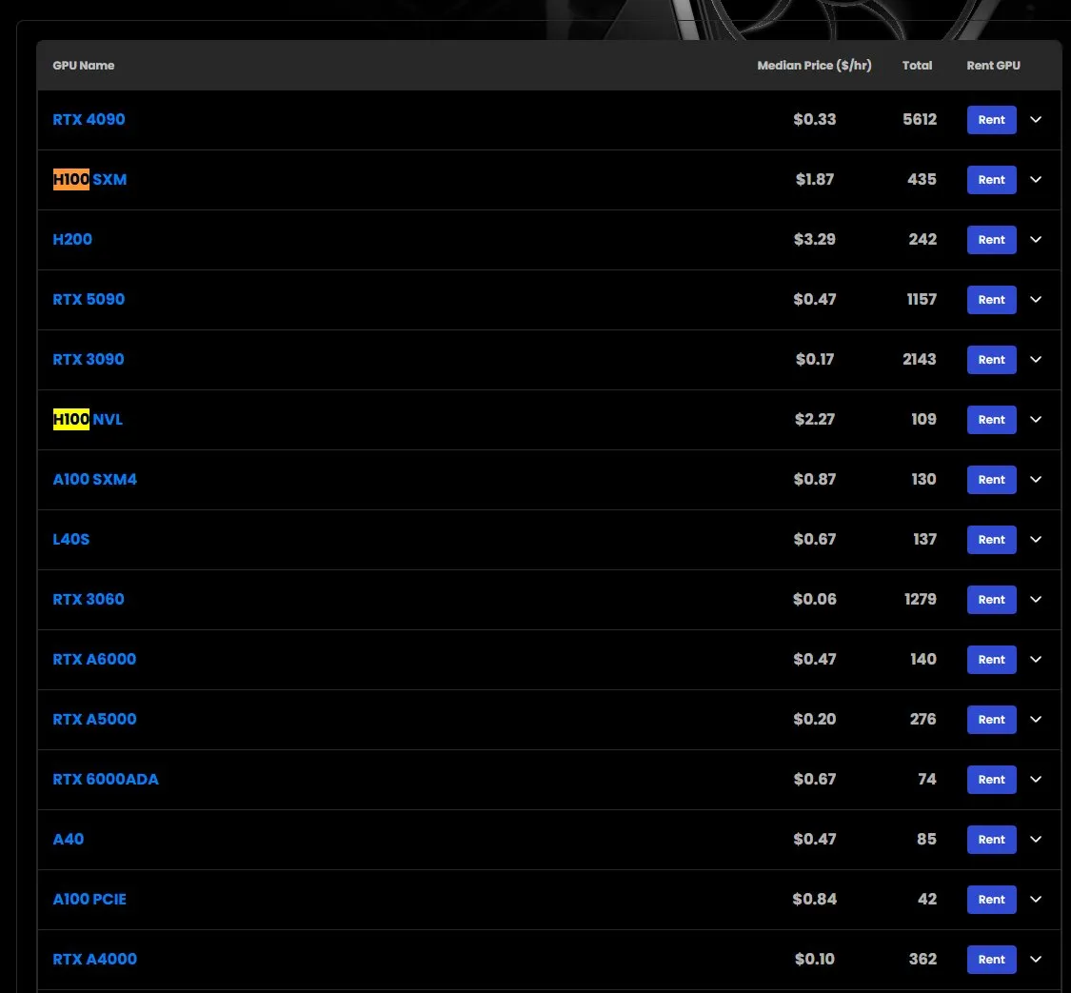Expand the RTX 5090 row chevron

[x=1036, y=299]
